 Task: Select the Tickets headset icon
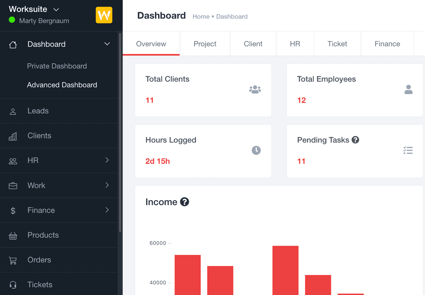click(x=13, y=285)
